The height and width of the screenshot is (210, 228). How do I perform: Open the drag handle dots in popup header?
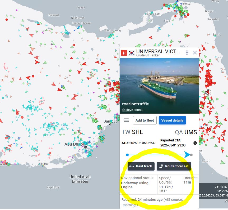pos(187,53)
